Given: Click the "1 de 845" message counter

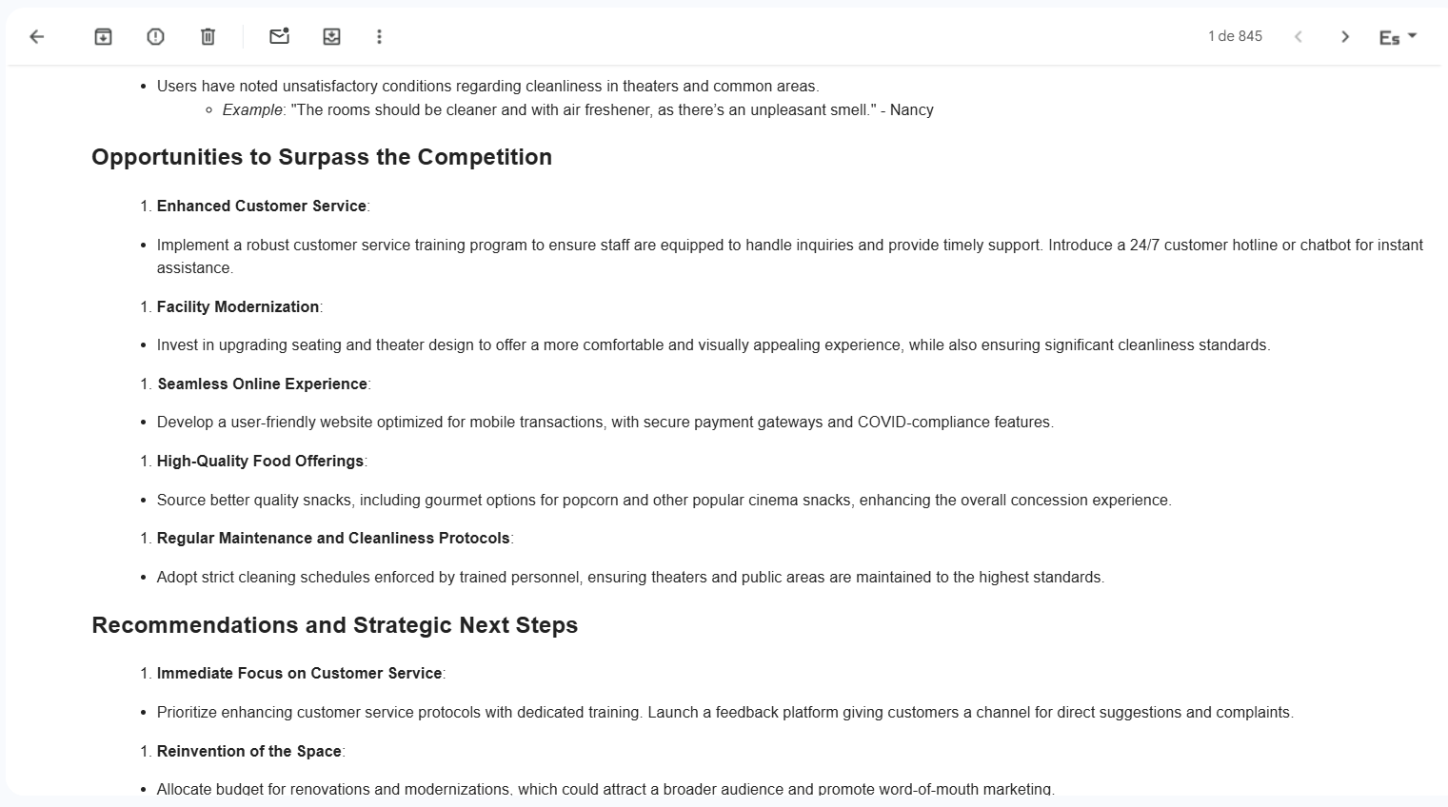Looking at the screenshot, I should [x=1235, y=36].
